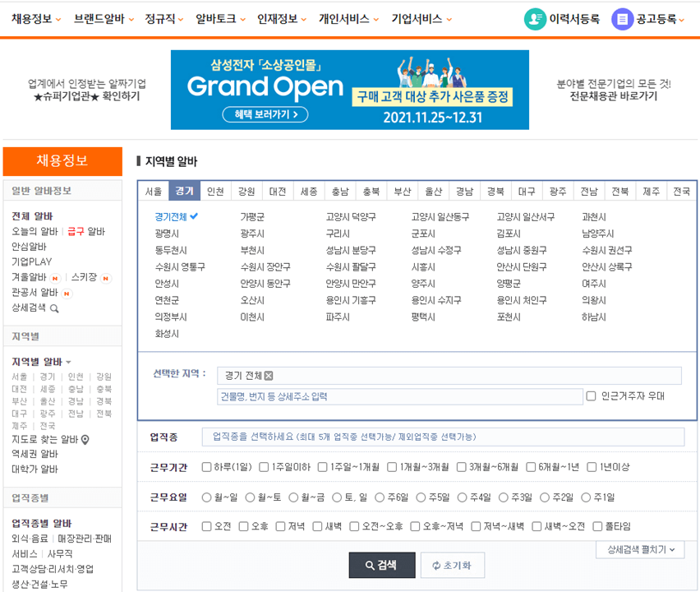Viewport: 700px width, 592px height.
Task: Open 외식·음료 job category
Action: (x=30, y=539)
